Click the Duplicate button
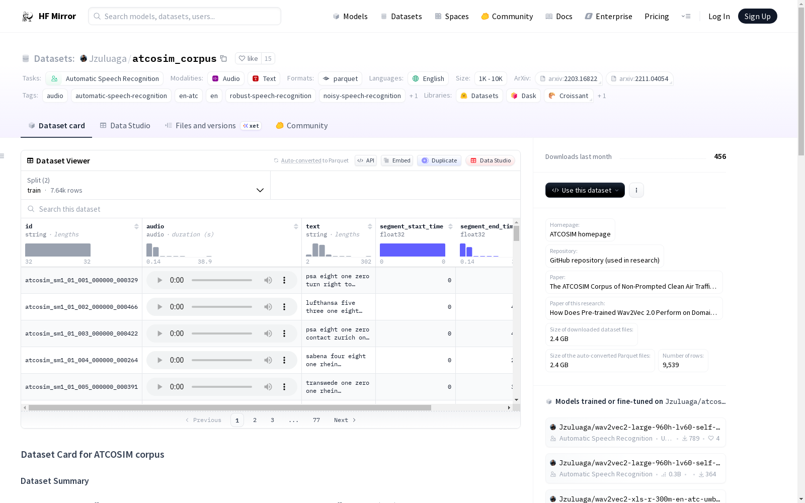 [439, 160]
